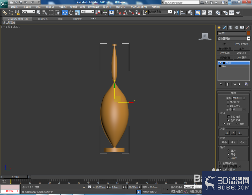Toggle Spinner Snap
This screenshot has width=252, height=195.
(138, 13)
